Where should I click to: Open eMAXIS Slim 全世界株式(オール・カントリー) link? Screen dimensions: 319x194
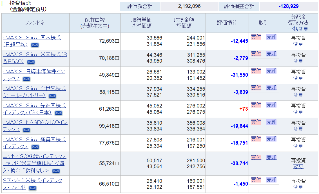(34, 92)
